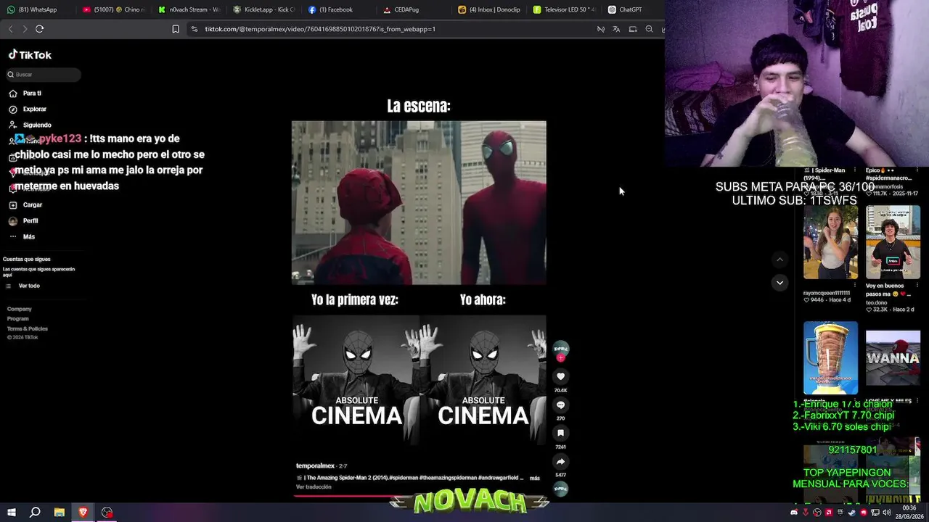The height and width of the screenshot is (522, 929).
Task: Click the volume speaker tray icon
Action: (887, 513)
